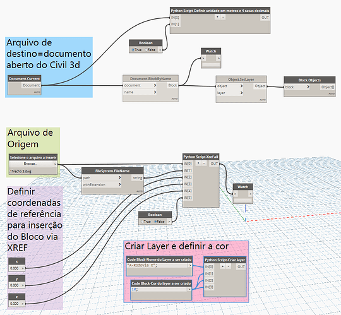Open withExtension port chevron on FileSystem.FileName
This screenshot has width=341, height=315.
119,184
